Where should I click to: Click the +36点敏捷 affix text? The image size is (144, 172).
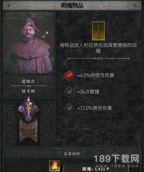(88, 92)
